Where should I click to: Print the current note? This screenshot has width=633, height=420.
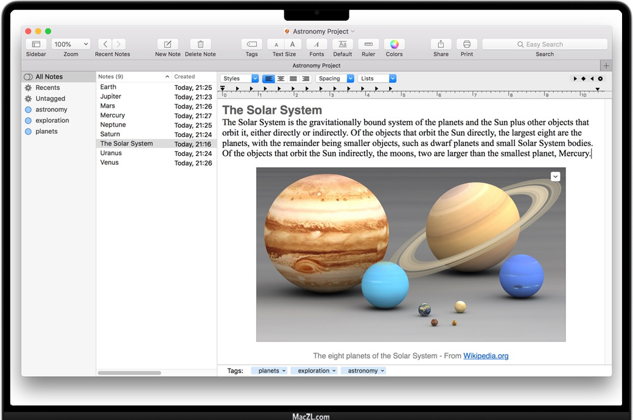click(467, 44)
